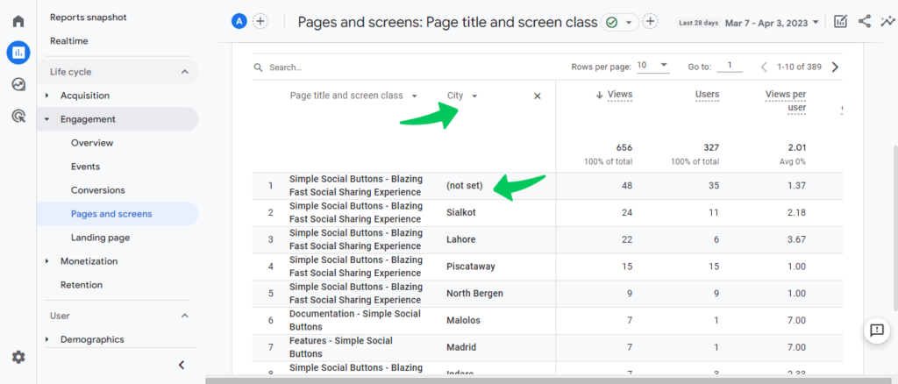Open the feedback chat bubble button
The width and height of the screenshot is (898, 384).
click(x=877, y=331)
